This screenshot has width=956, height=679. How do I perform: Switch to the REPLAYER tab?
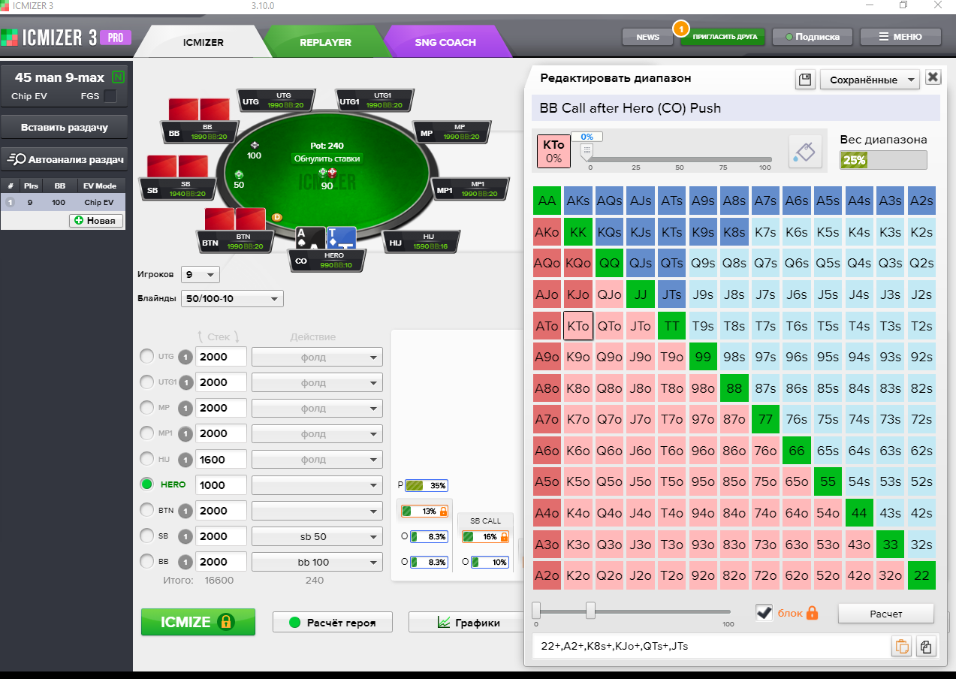[x=325, y=42]
